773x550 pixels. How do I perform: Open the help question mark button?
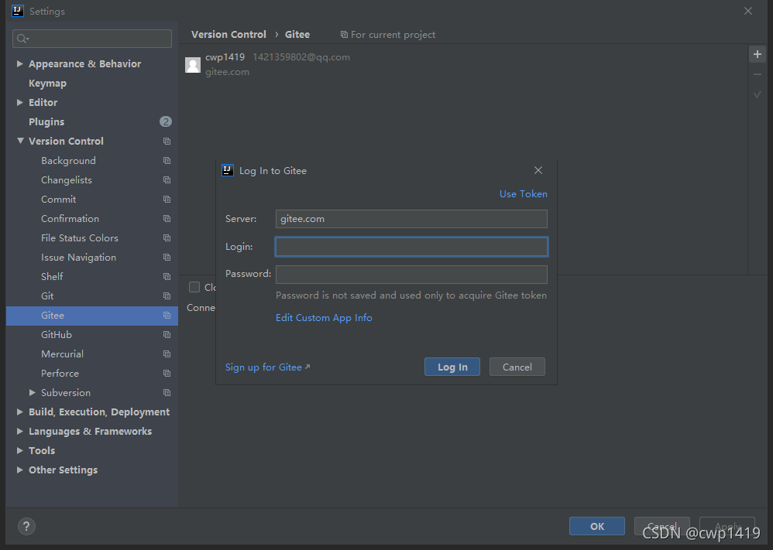coord(26,526)
